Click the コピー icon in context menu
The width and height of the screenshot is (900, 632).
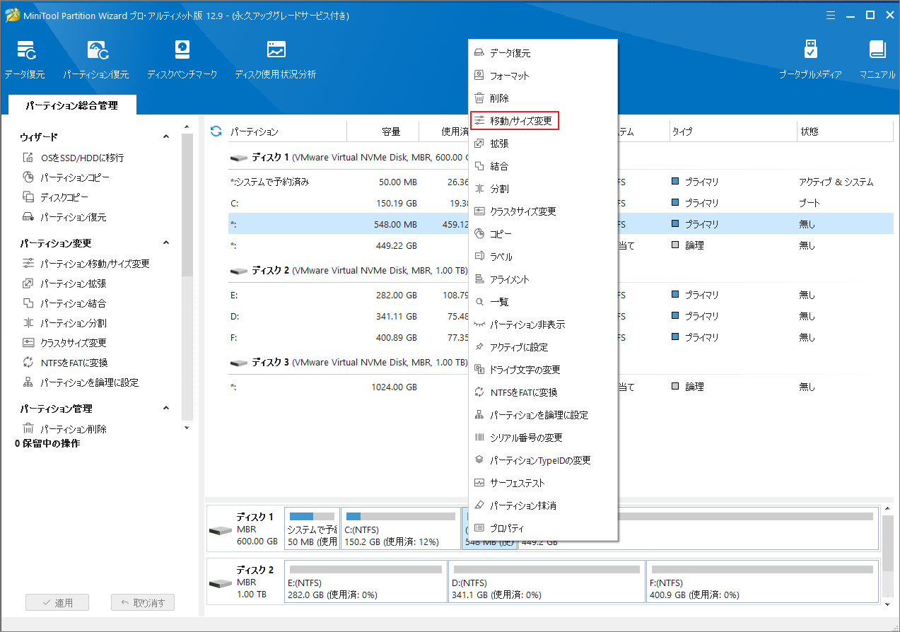tap(479, 234)
